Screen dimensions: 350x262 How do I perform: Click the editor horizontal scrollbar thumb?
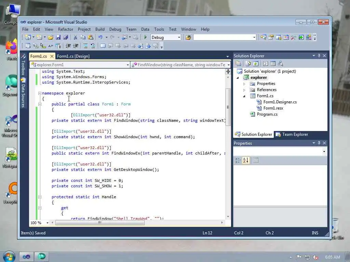coord(100,222)
